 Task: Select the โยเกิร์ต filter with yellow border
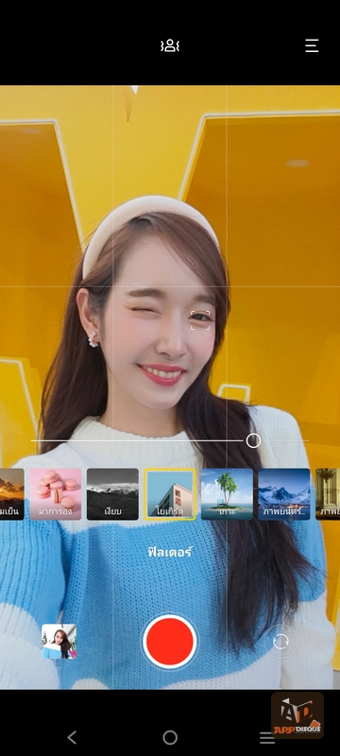tap(170, 494)
